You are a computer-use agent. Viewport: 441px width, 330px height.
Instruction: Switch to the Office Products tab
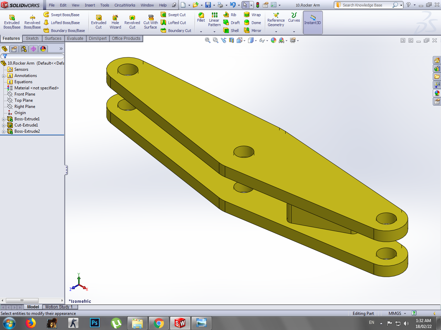pyautogui.click(x=126, y=38)
